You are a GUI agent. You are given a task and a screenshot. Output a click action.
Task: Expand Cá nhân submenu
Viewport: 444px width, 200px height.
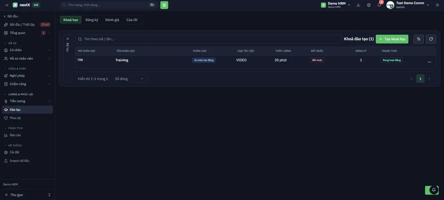click(49, 50)
